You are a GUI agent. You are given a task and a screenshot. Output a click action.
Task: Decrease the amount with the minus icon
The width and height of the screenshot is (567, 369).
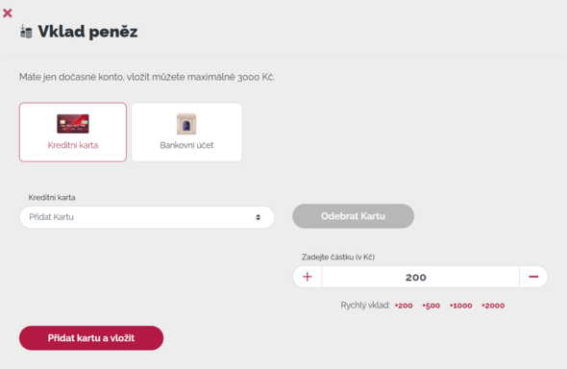(x=533, y=277)
